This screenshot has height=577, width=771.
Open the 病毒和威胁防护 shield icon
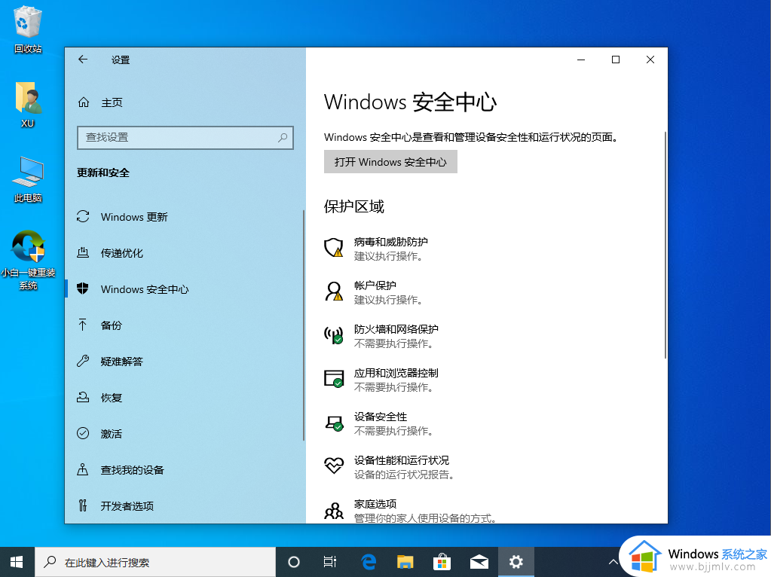click(x=334, y=248)
